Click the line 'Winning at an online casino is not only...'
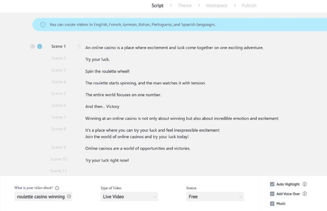This screenshot has width=327, height=211. point(182,118)
